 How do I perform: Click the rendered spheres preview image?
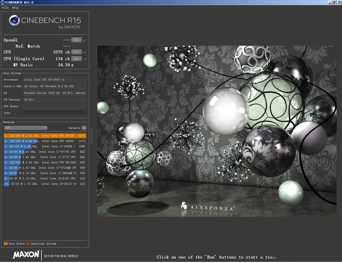[x=217, y=131]
